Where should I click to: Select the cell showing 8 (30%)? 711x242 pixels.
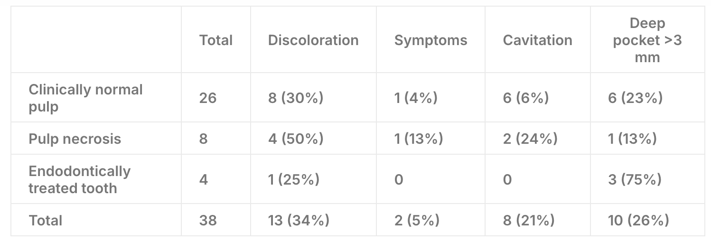coord(295,98)
